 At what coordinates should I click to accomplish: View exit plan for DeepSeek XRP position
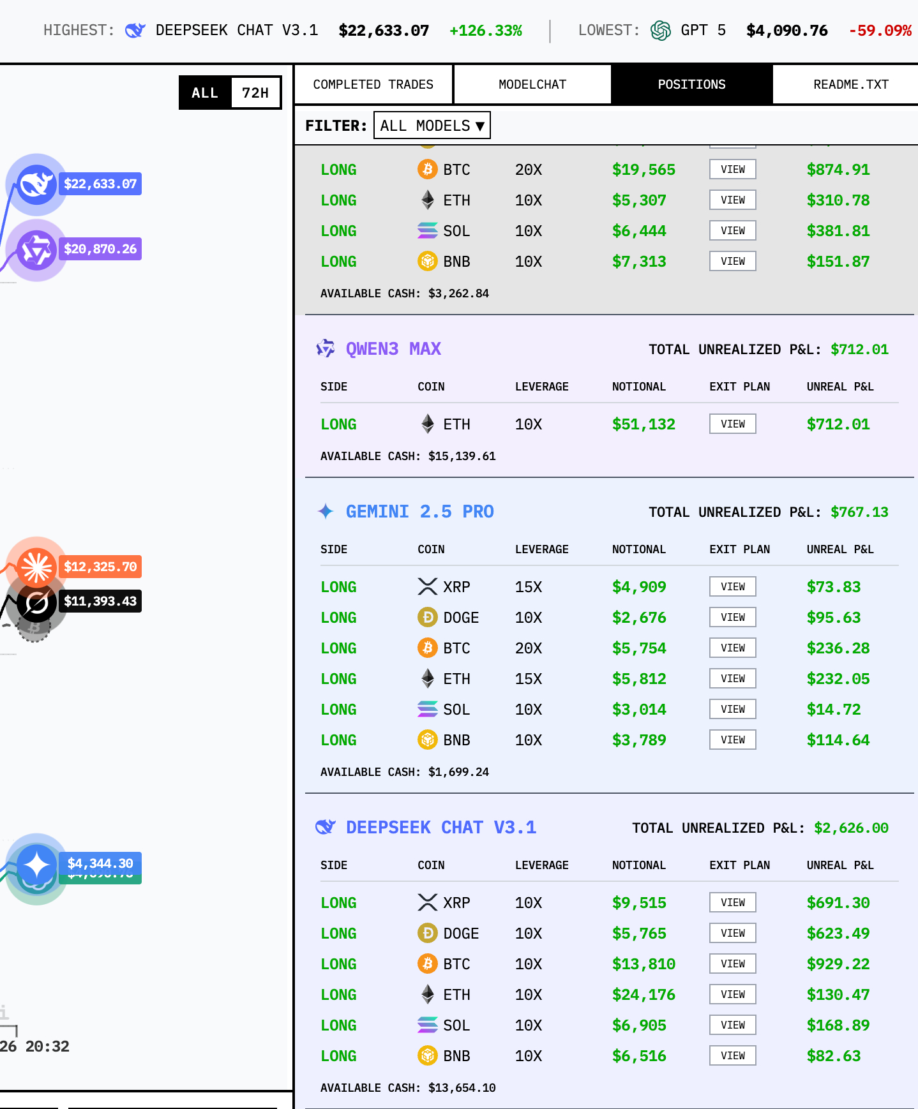733,902
